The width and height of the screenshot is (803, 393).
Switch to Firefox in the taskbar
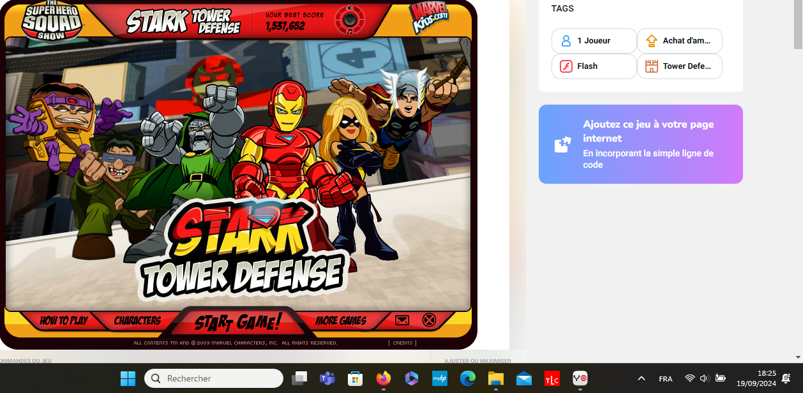[384, 378]
